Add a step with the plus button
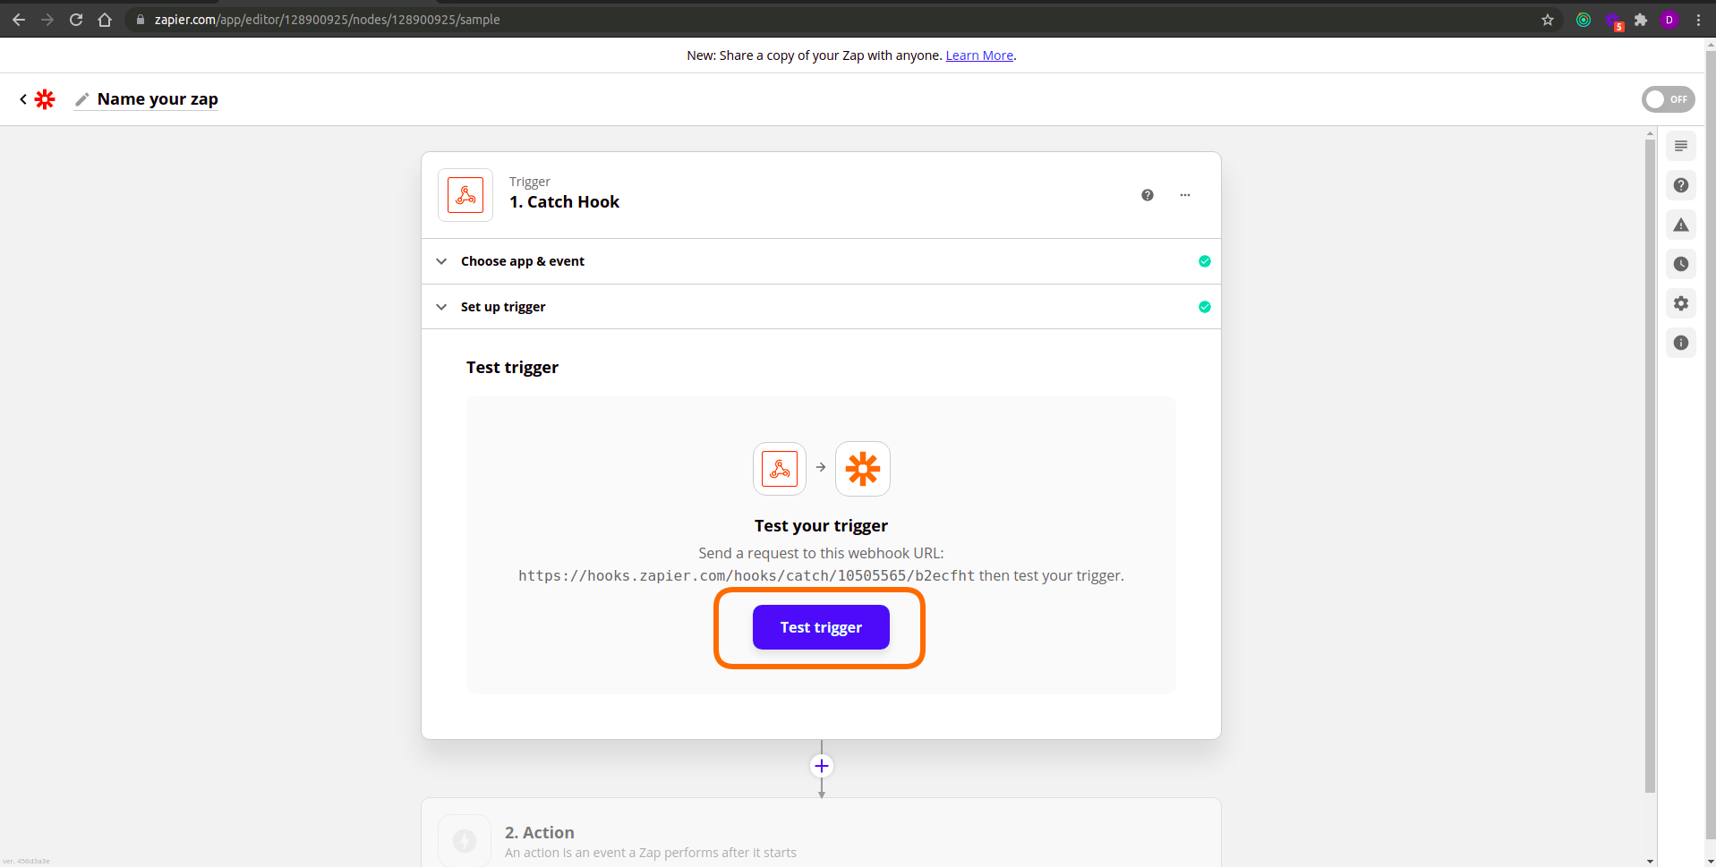Image resolution: width=1716 pixels, height=867 pixels. [x=822, y=766]
